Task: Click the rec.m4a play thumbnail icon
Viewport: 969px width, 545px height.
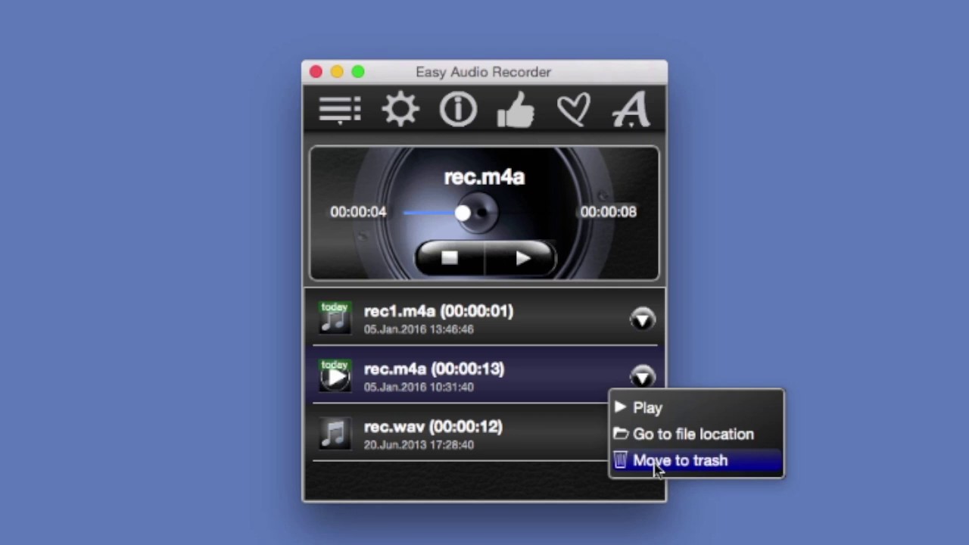Action: coord(334,375)
